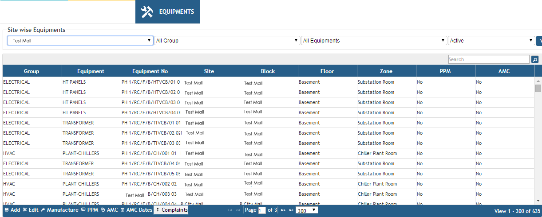The width and height of the screenshot is (542, 217).
Task: Open PPM from the bottom toolbar
Action: click(x=90, y=210)
